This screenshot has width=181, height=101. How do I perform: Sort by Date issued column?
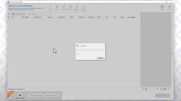click(x=38, y=17)
